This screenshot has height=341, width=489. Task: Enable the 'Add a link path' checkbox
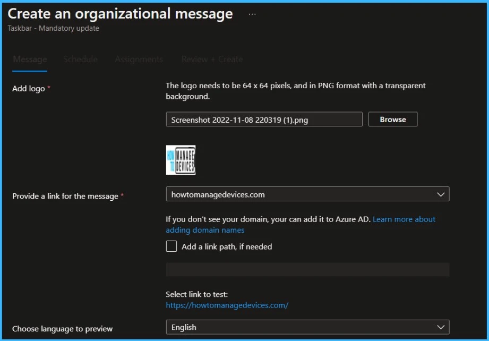click(171, 246)
